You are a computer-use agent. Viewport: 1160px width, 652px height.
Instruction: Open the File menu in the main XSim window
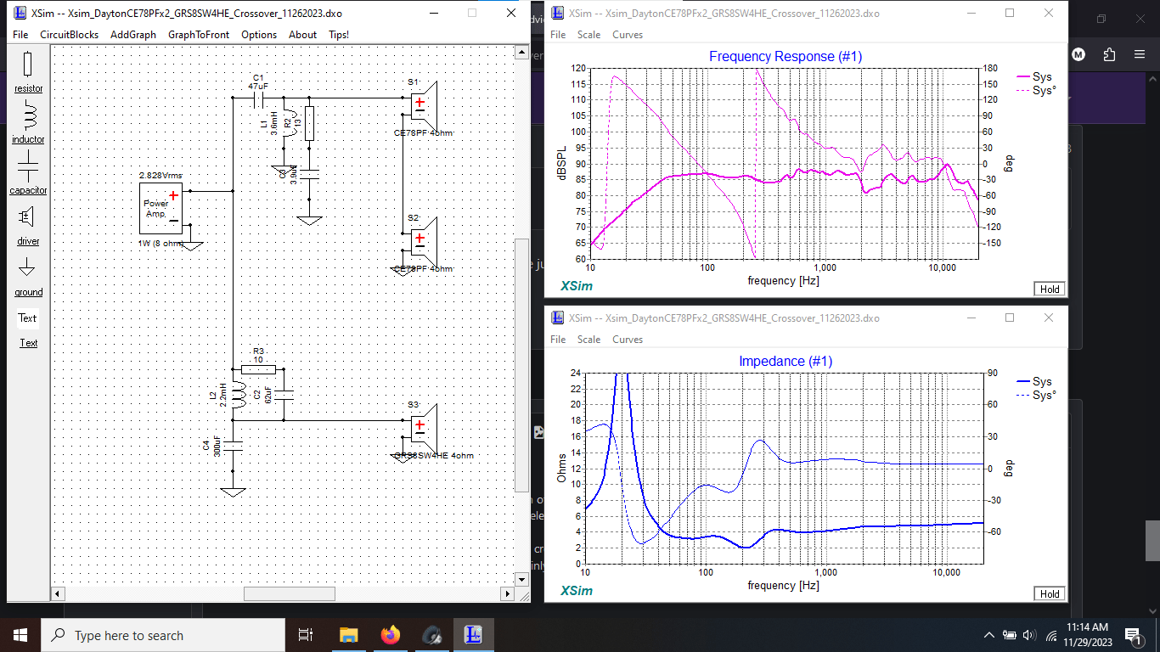pos(20,35)
